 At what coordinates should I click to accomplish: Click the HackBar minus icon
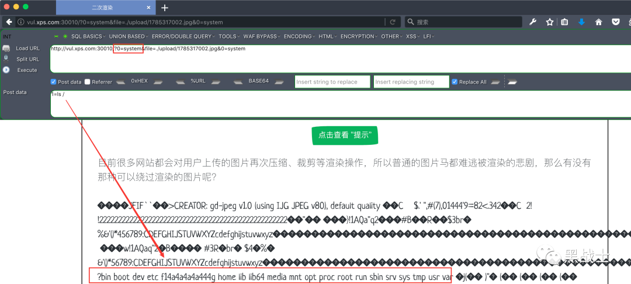click(56, 36)
